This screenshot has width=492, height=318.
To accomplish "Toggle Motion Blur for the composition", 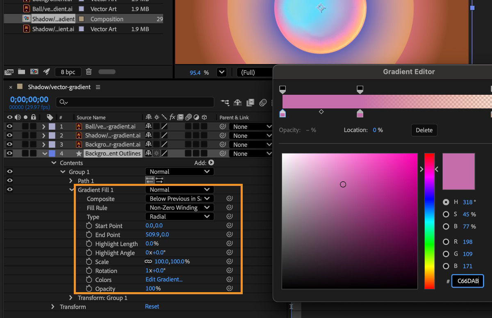I will 263,103.
